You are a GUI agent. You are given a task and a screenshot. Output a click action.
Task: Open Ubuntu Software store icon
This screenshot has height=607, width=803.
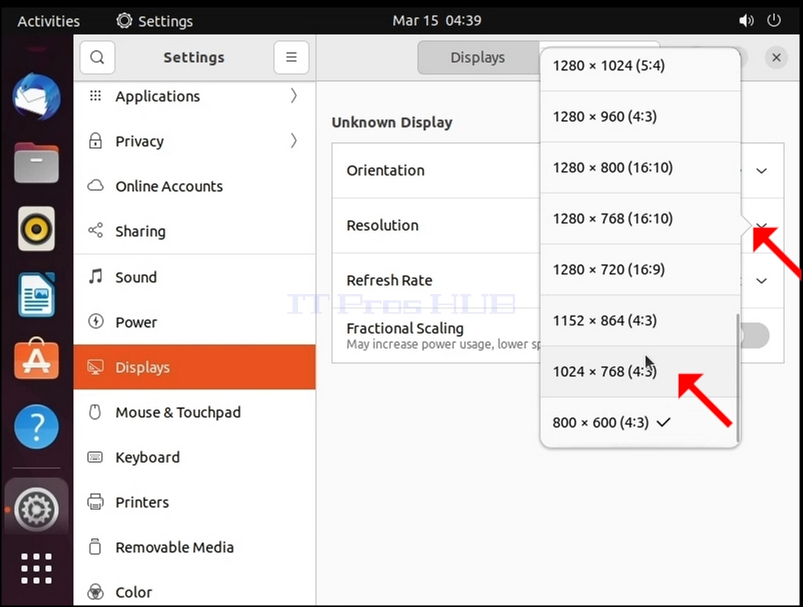pyautogui.click(x=36, y=359)
